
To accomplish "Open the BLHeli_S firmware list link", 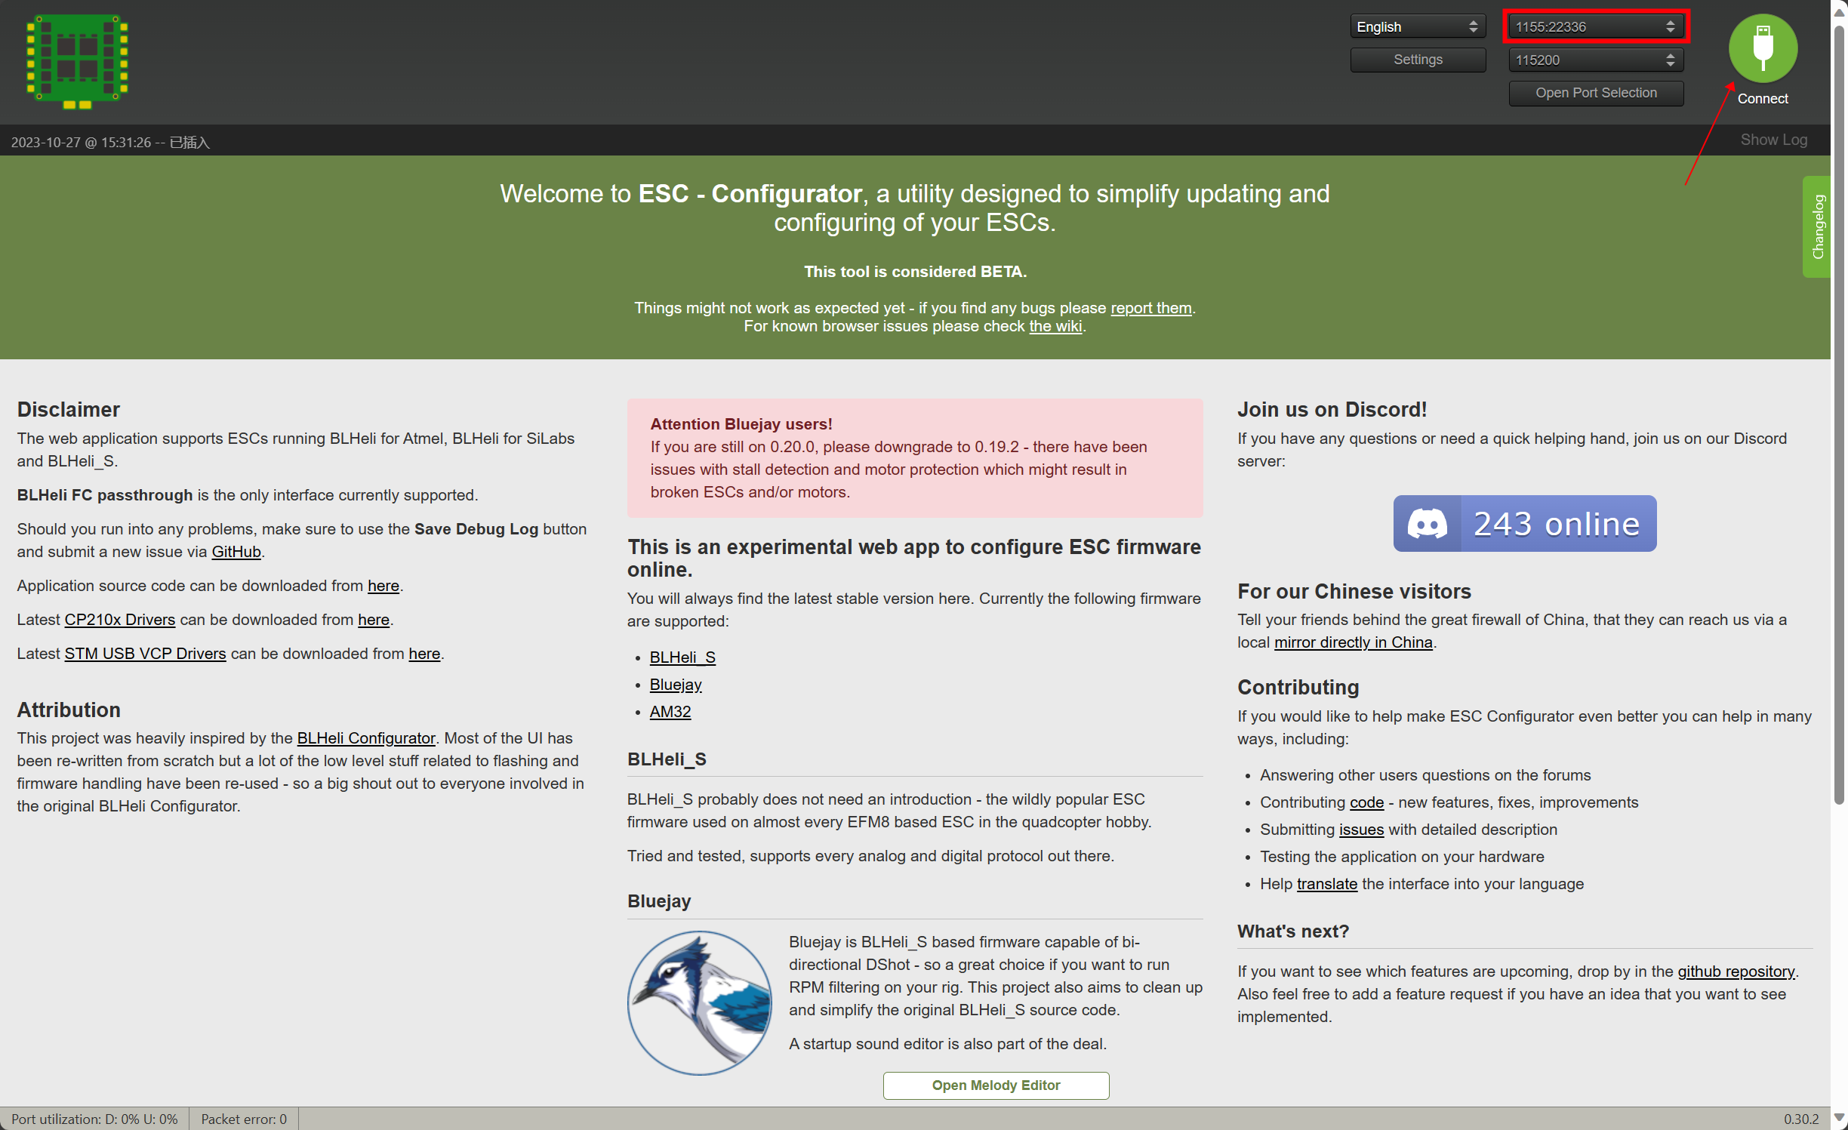I will click(682, 657).
